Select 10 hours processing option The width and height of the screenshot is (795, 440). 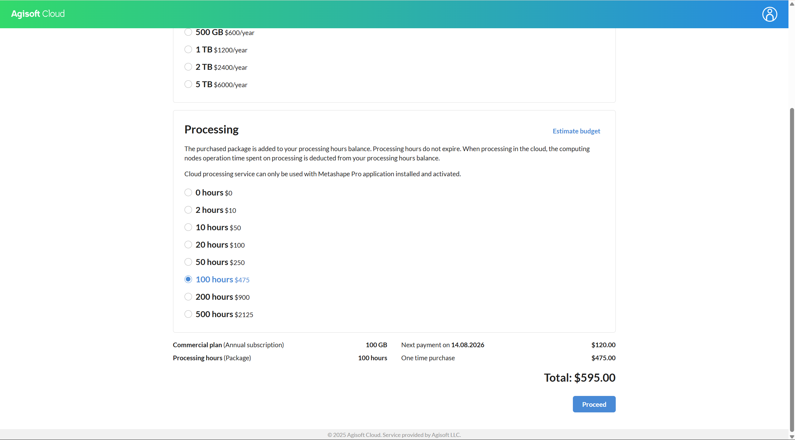[x=188, y=227]
